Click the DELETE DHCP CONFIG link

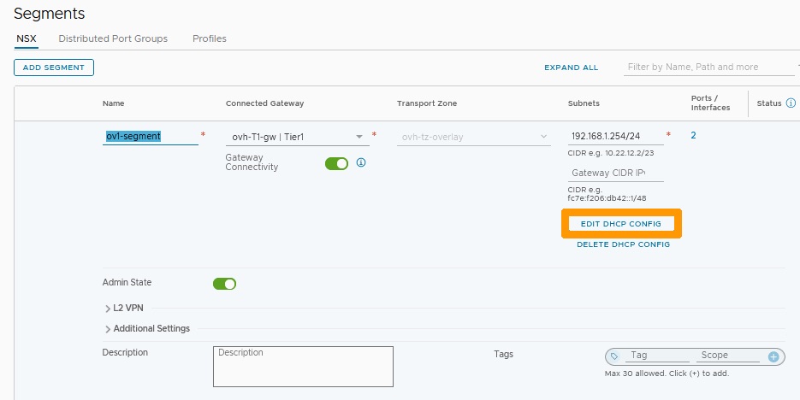tap(623, 244)
